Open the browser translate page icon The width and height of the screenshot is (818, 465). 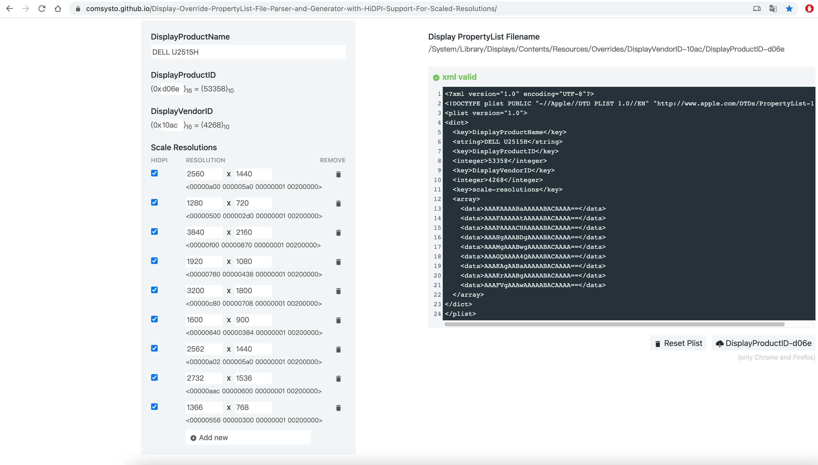pos(773,9)
